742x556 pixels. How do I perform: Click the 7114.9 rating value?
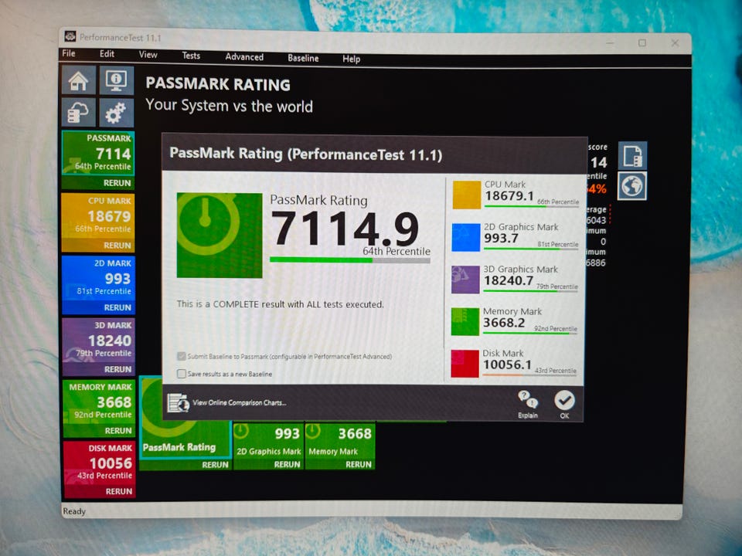(345, 229)
